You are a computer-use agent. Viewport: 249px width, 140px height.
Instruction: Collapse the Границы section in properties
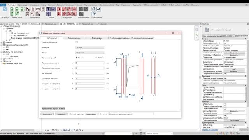click(245, 102)
